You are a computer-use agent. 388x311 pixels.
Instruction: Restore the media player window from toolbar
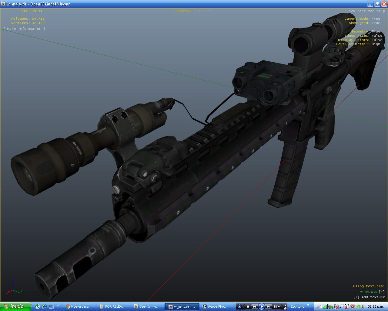pos(285,309)
